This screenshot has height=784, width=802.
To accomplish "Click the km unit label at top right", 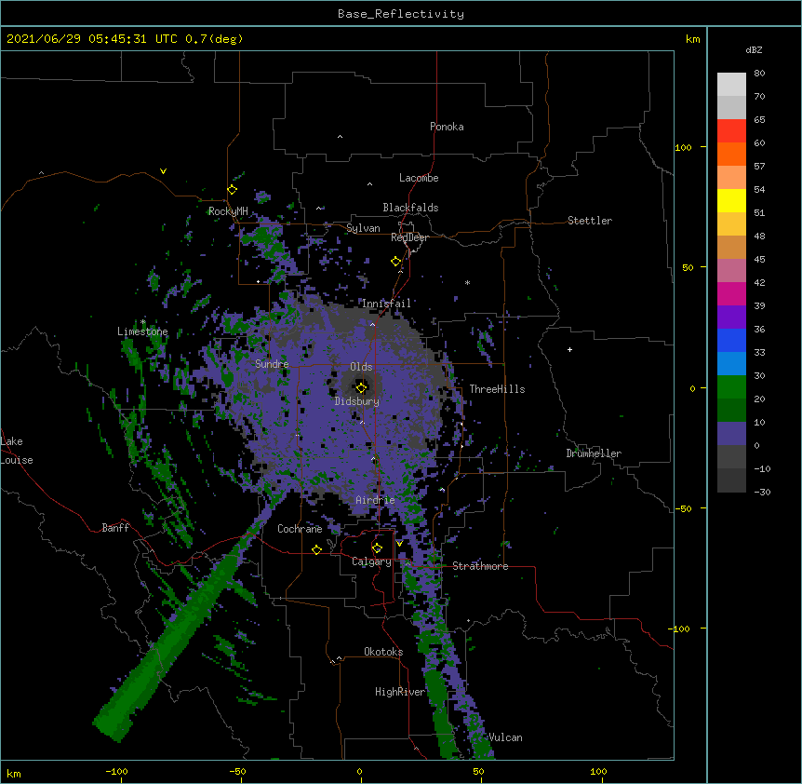I will (692, 39).
